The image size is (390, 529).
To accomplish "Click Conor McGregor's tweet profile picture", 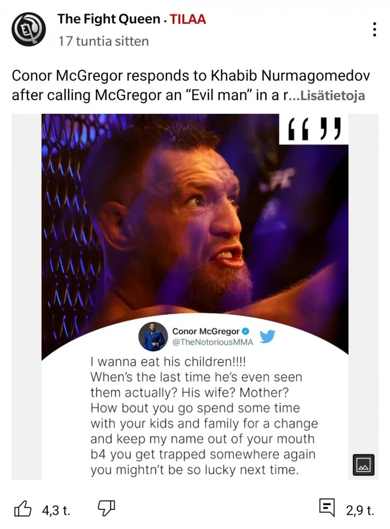I will (153, 336).
